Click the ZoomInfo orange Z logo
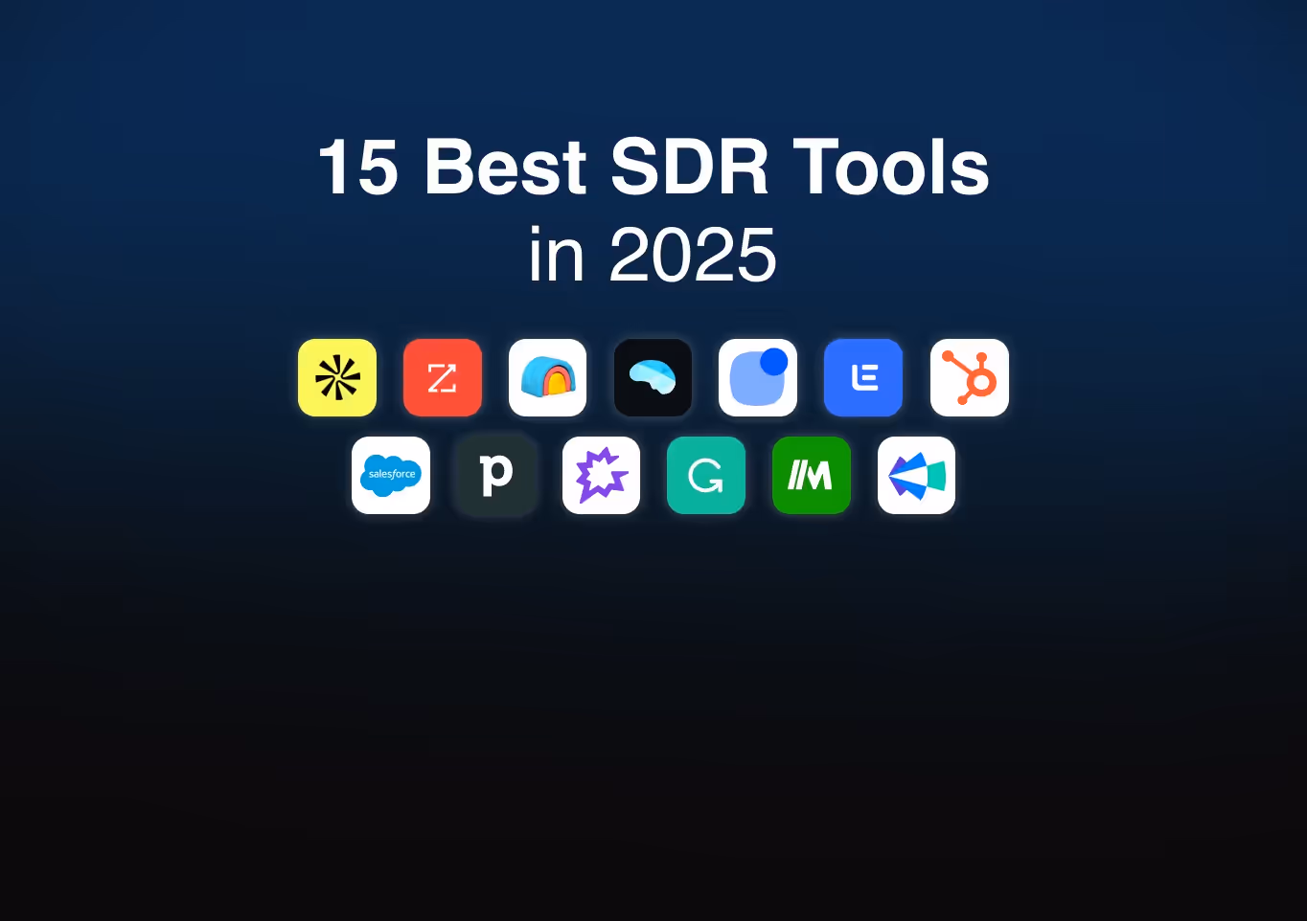Image resolution: width=1307 pixels, height=921 pixels. [442, 377]
